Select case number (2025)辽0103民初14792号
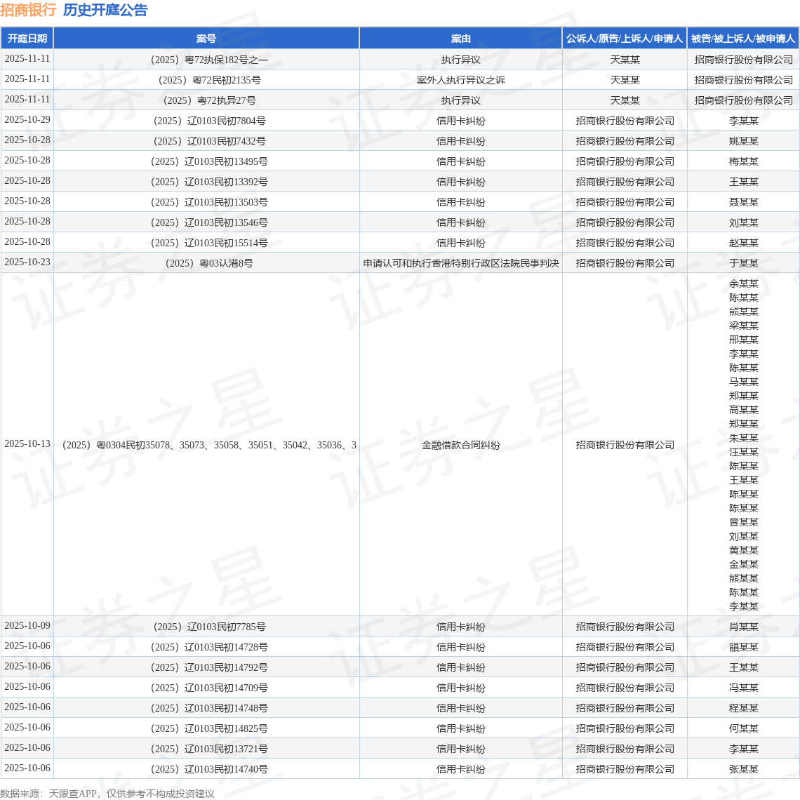The height and width of the screenshot is (800, 800). pos(209,668)
